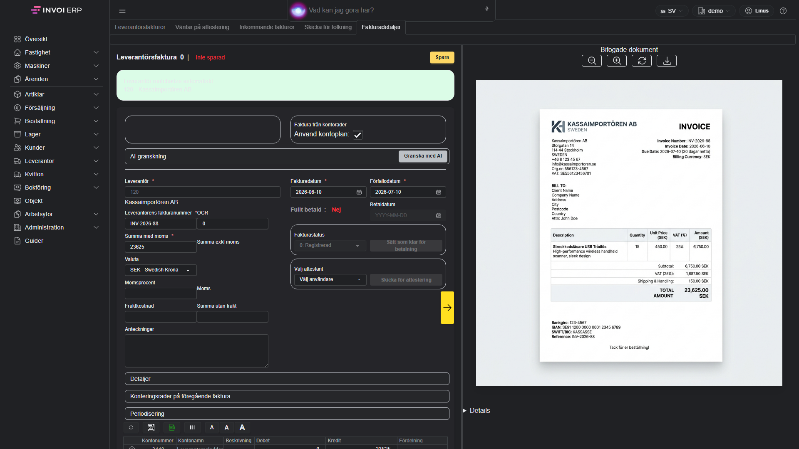Expand the Periodisering section
Screen dimensions: 799x449
point(287,414)
